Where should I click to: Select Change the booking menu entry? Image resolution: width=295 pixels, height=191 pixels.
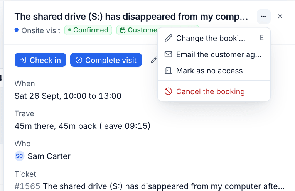[214, 38]
